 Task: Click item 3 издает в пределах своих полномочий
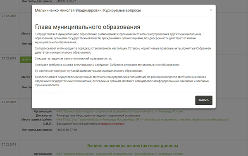click(73, 59)
